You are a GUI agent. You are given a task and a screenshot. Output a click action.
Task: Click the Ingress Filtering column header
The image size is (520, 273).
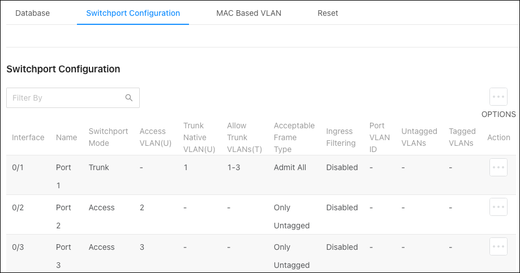(x=341, y=137)
